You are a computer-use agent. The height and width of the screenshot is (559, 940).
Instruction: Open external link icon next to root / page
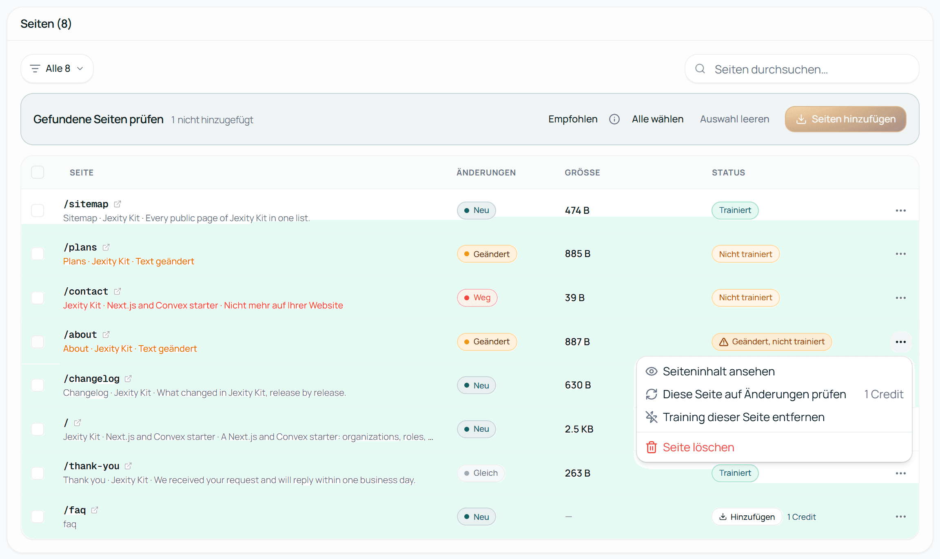click(78, 422)
